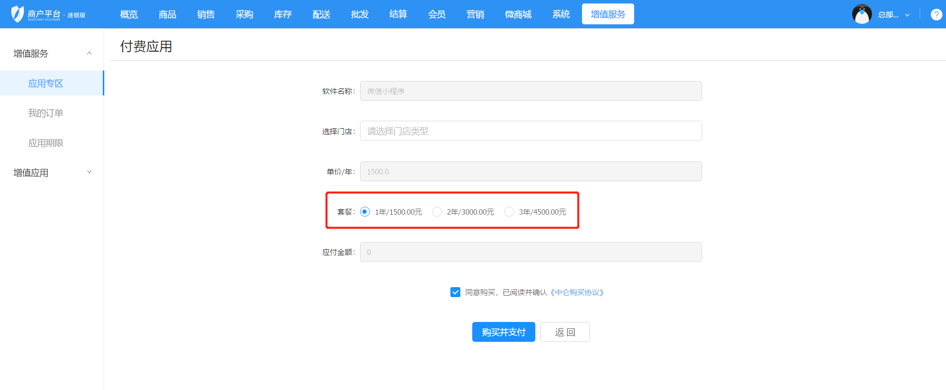
Task: Choose the 2年/3000.00元 package radio
Action: click(437, 212)
